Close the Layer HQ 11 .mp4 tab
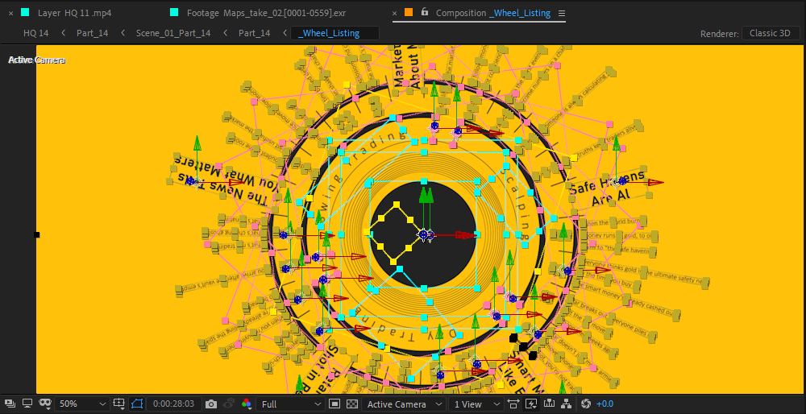The width and height of the screenshot is (806, 414). coord(10,13)
